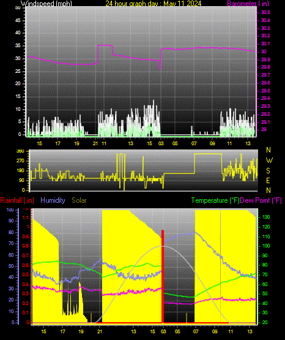Select the Dew Point (°F) legend label
This screenshot has height=340, width=285.
click(261, 200)
